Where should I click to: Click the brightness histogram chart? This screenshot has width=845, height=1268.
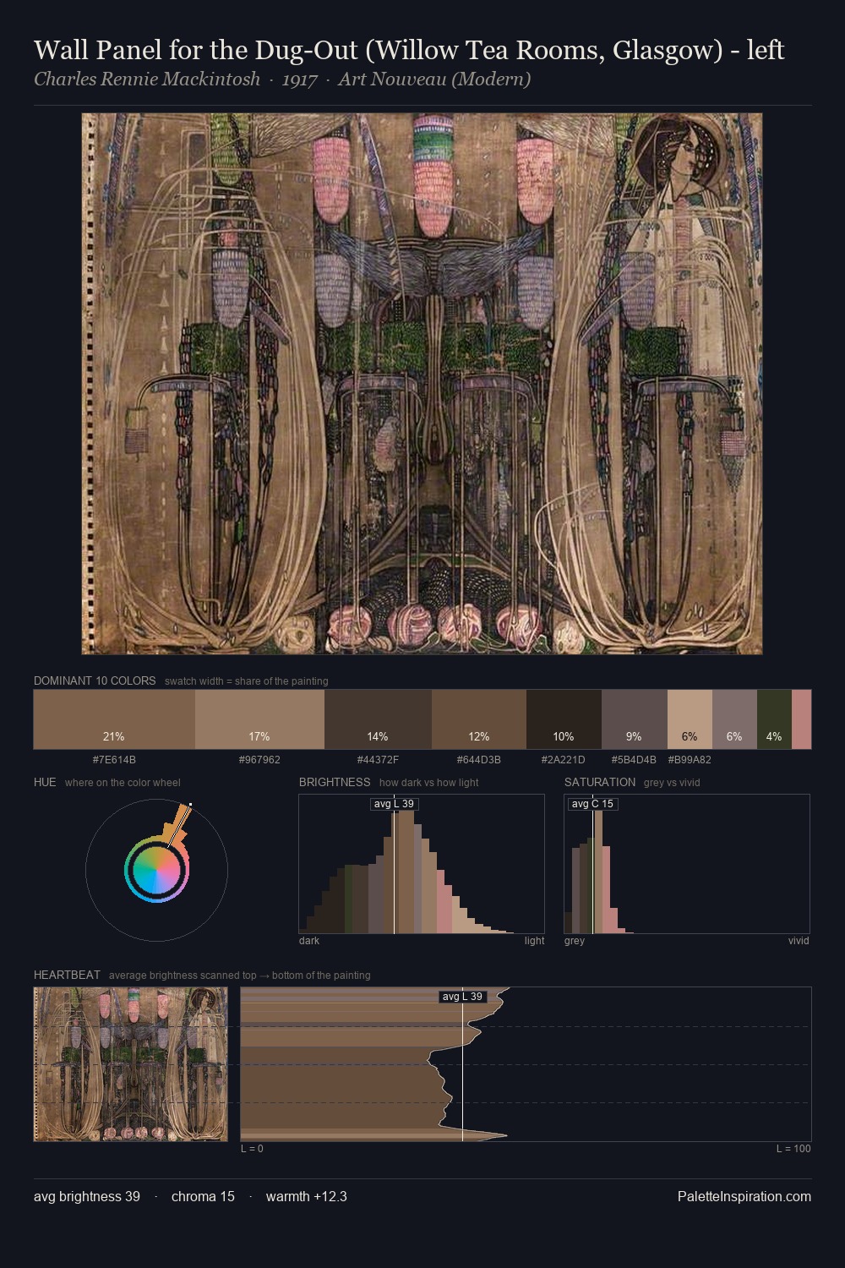[x=422, y=864]
